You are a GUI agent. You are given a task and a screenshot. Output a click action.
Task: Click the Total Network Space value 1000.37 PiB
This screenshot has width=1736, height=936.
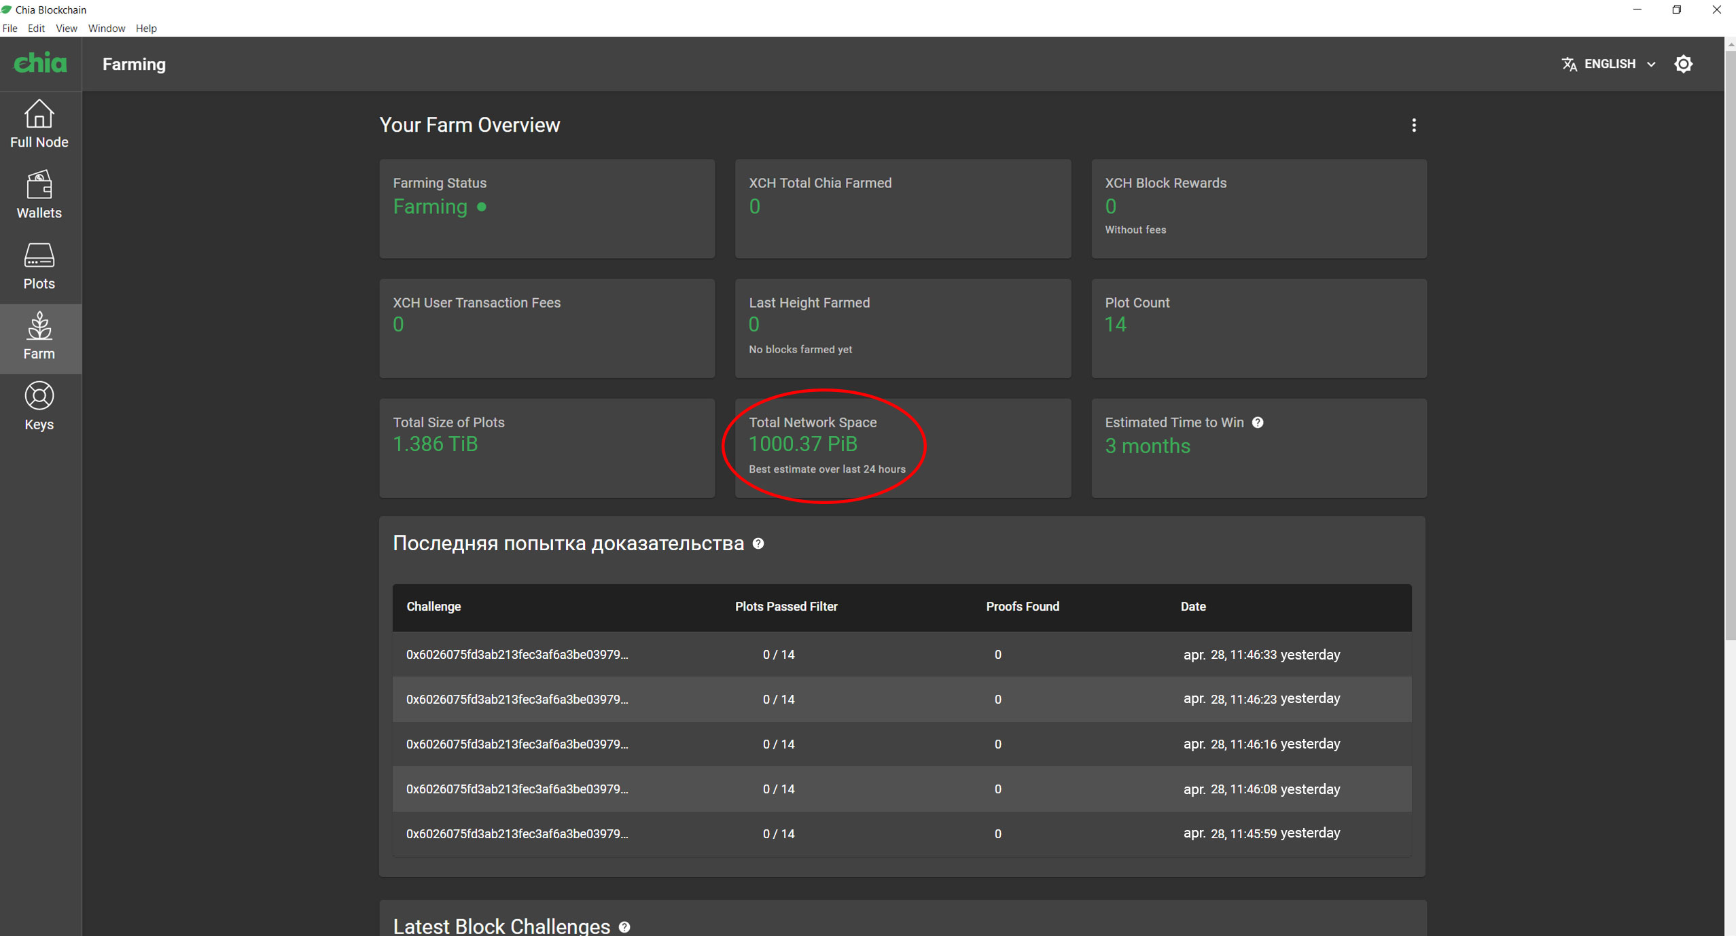click(803, 444)
